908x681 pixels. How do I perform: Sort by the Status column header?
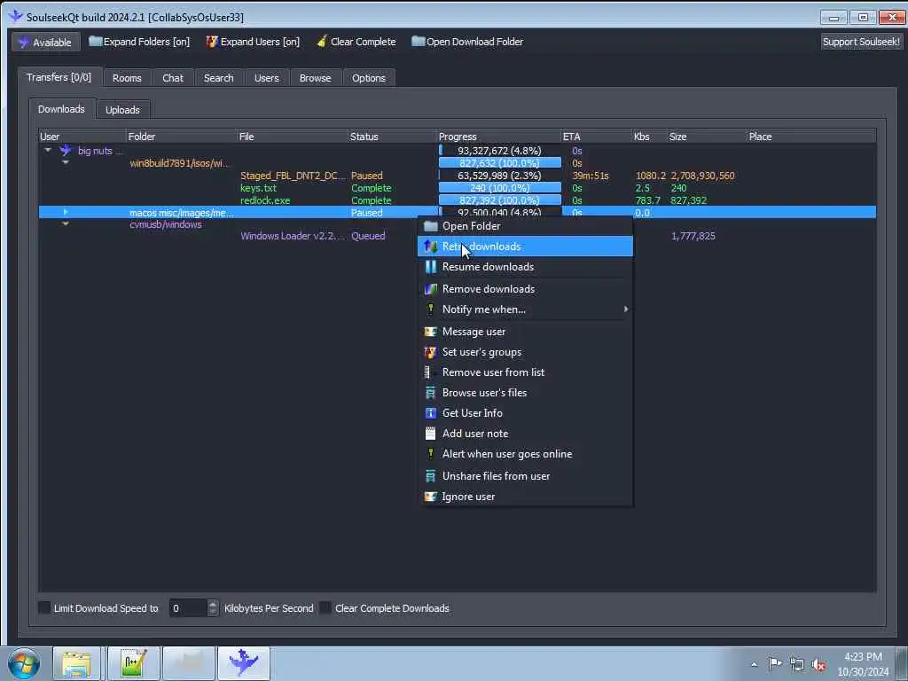click(392, 137)
